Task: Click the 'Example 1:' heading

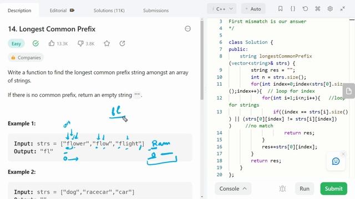Action: 22,124
